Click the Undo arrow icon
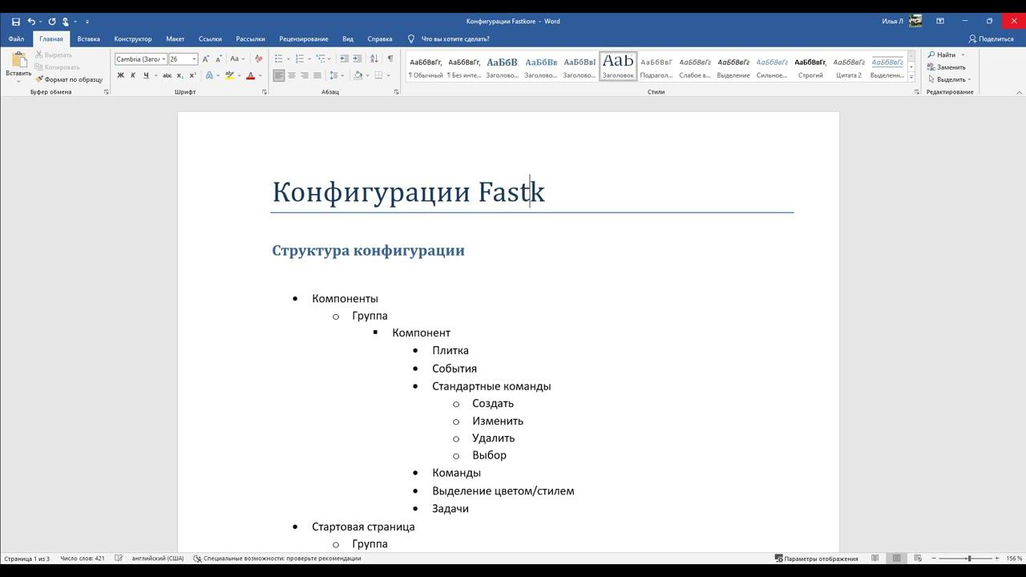 (31, 22)
